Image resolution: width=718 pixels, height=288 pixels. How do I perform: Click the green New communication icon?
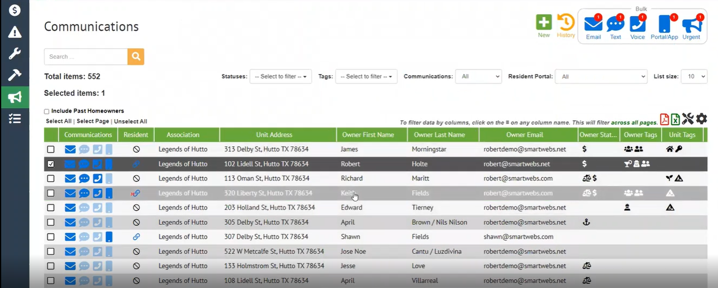click(x=544, y=23)
